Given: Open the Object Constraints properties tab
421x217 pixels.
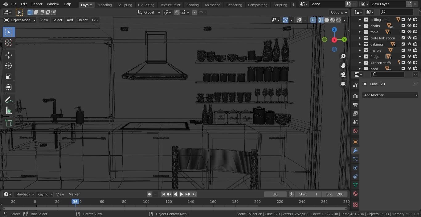Looking at the screenshot, I should coord(355,176).
